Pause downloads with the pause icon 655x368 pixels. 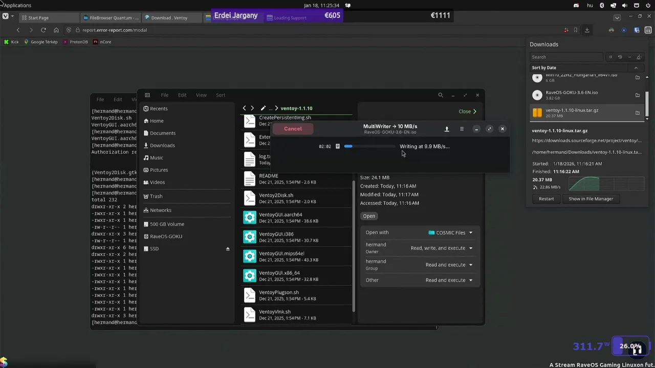[x=610, y=57]
